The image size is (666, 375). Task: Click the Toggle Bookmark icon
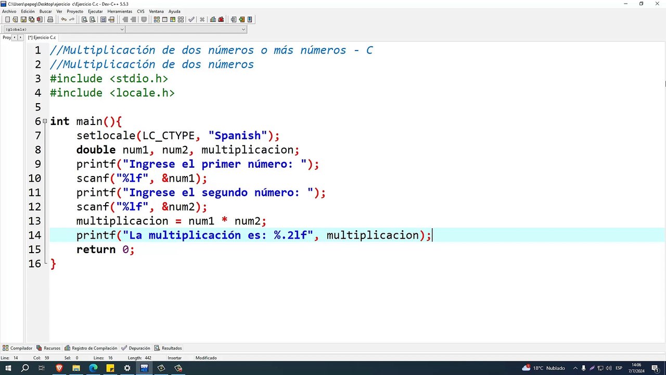tap(144, 19)
